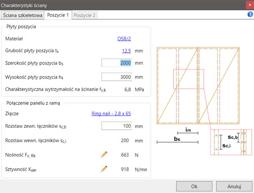Click the red zoom rectangle on wall diagram
The height and width of the screenshot is (193, 254).
pos(188,78)
